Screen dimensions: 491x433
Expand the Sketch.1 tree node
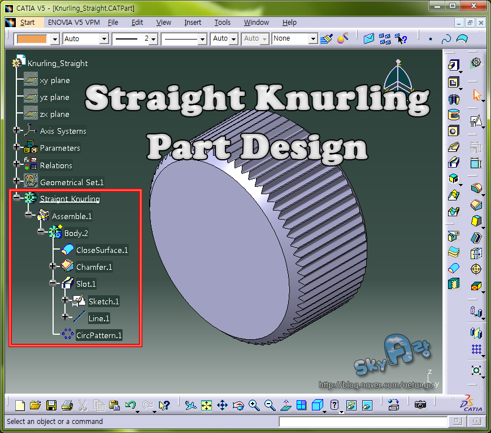tap(65, 300)
